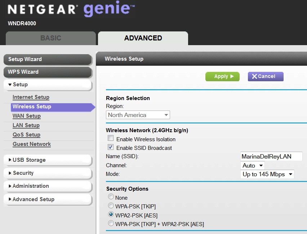Click the NETGEAR genie logo
Viewport: 307px width, 234px height.
tap(71, 9)
